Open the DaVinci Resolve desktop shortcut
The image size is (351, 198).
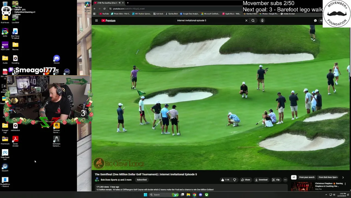tap(87, 7)
